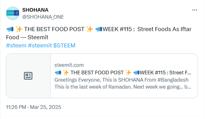The image size is (205, 119).
Task: Open the steemit.com domain link
Action: coord(69,65)
